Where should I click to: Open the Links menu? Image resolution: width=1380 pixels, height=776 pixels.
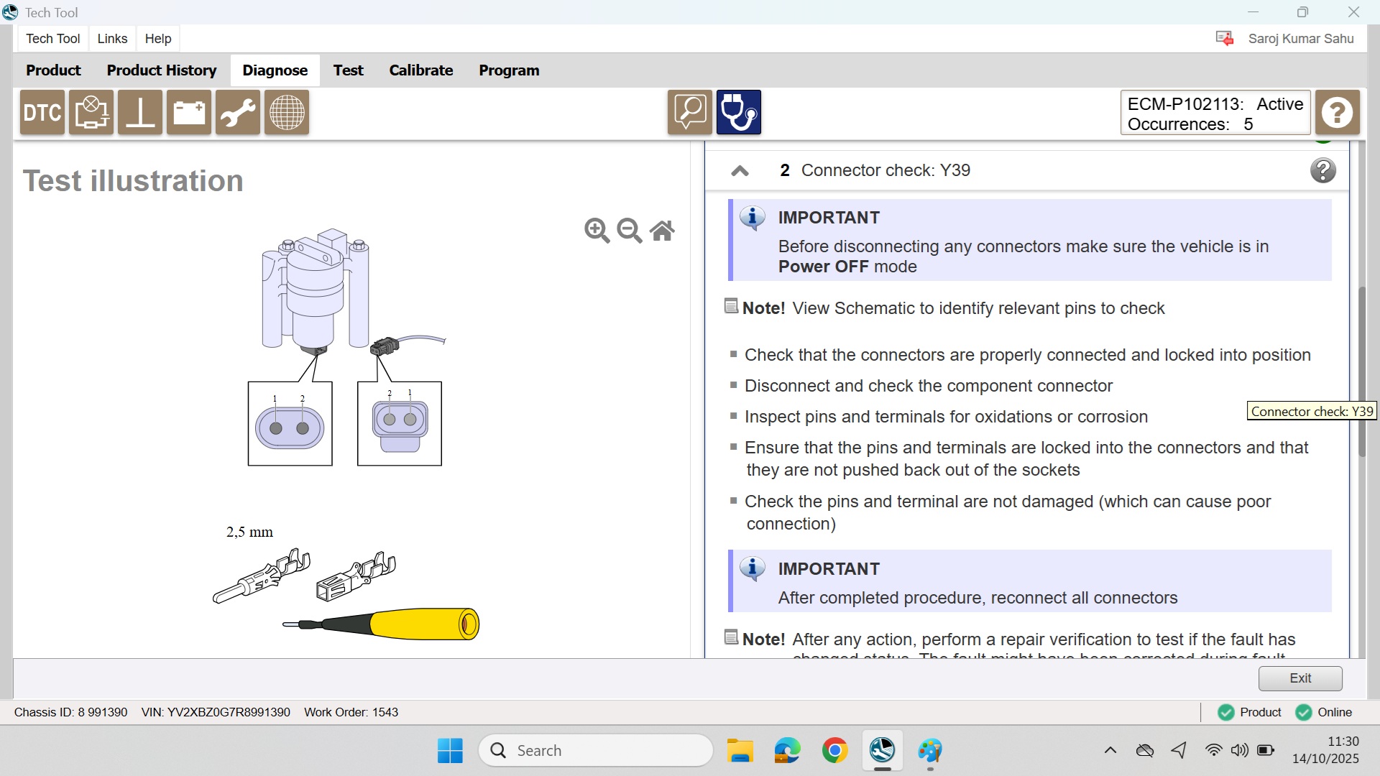pyautogui.click(x=112, y=39)
